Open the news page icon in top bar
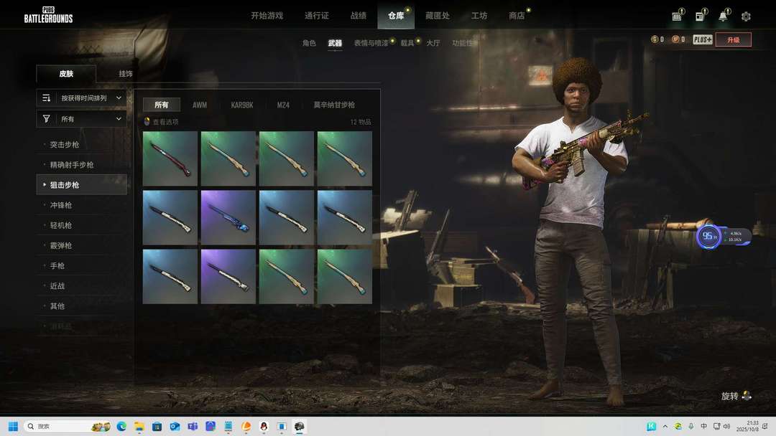Screen dimensions: 776x436 click(x=699, y=16)
